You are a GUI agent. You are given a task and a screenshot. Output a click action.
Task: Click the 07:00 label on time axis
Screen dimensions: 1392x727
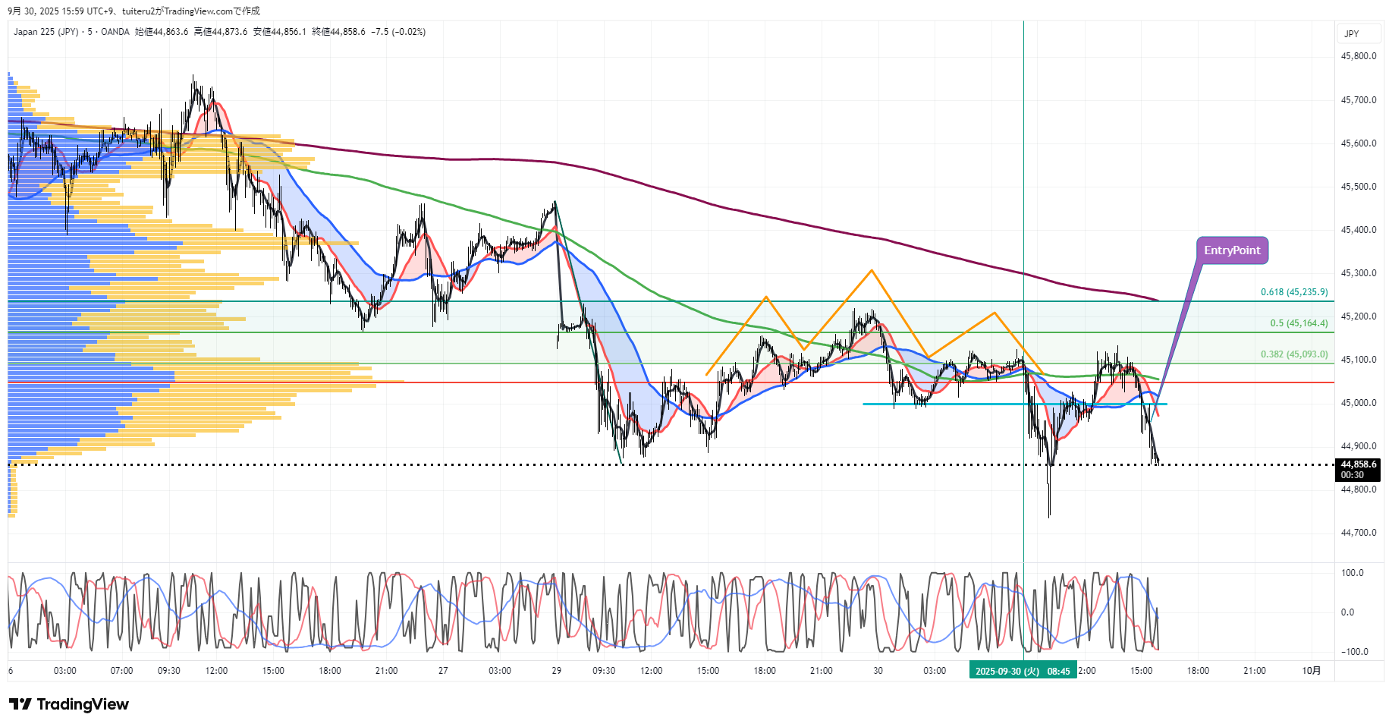point(121,671)
